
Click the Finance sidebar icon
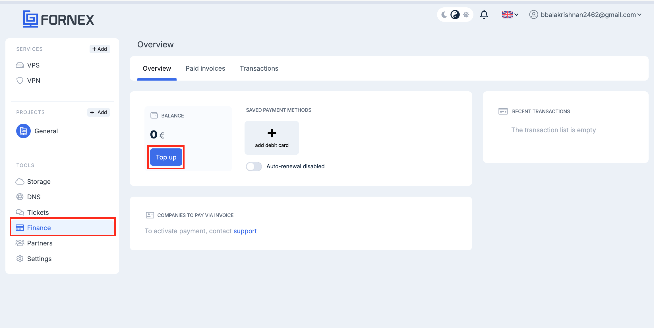(20, 228)
